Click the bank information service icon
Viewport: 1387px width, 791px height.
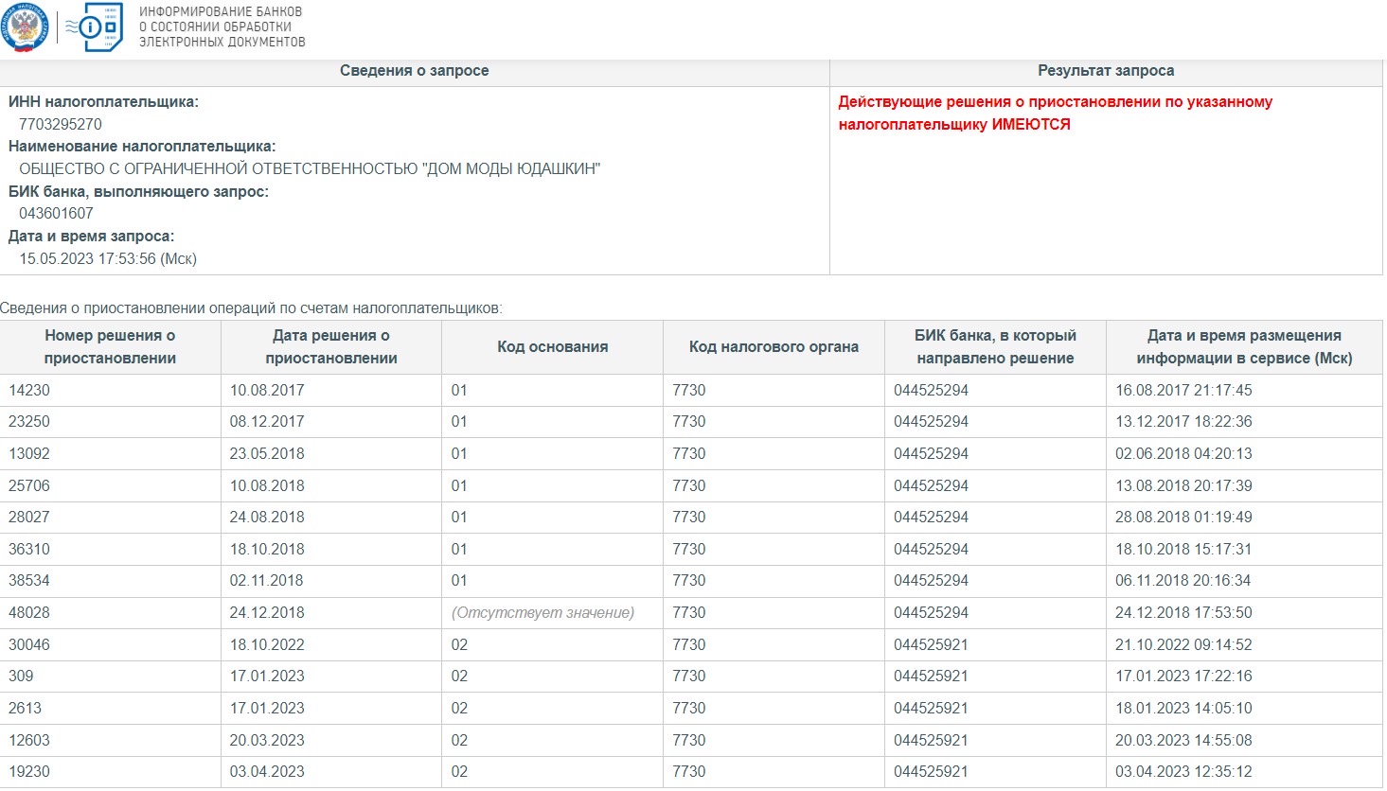pyautogui.click(x=95, y=27)
